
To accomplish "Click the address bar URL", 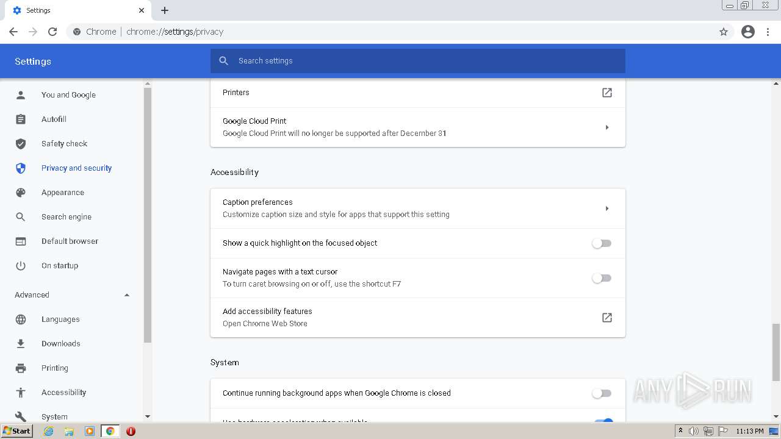I will coord(175,32).
